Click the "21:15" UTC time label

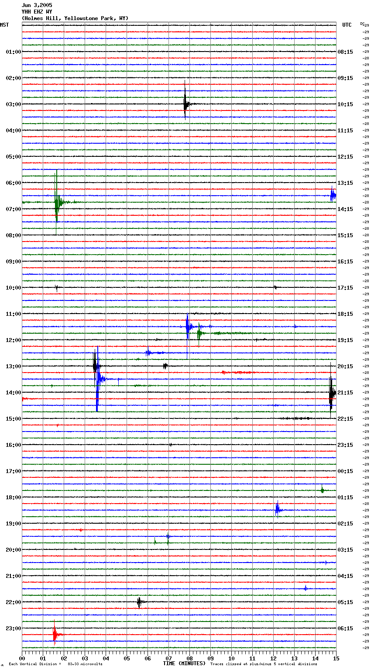(345, 393)
